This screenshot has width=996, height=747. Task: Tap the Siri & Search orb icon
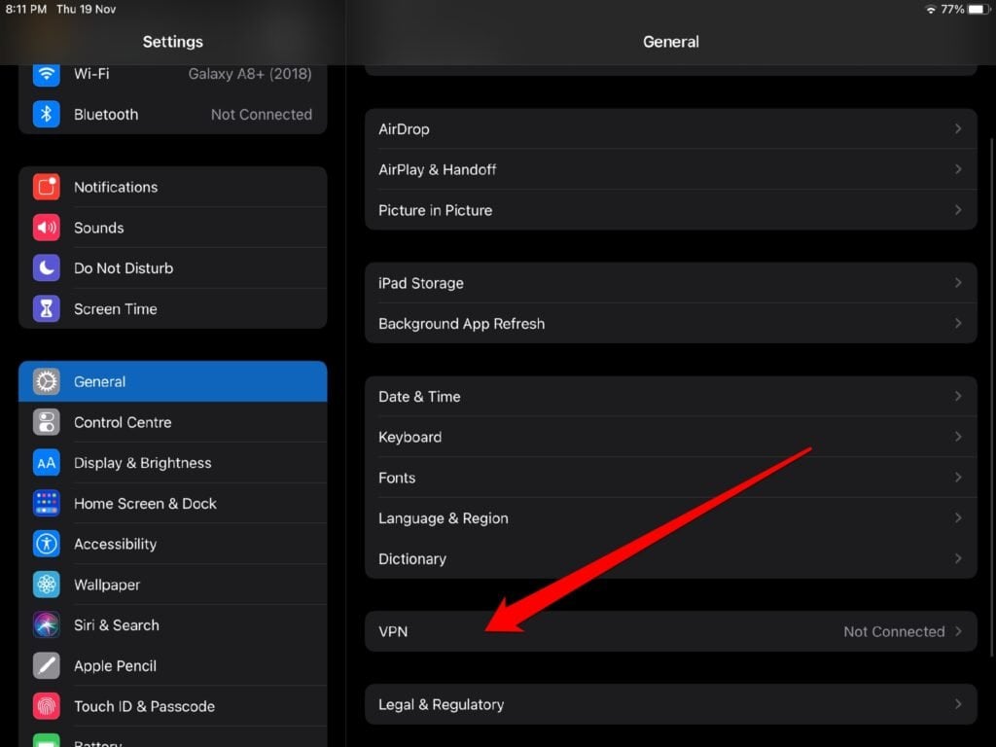tap(47, 625)
